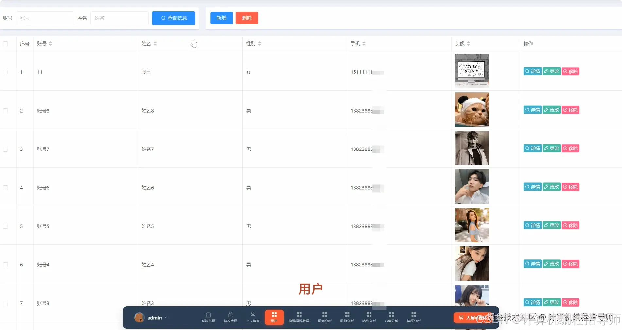
Task: Check the row checkbox for 账号3
Action: [5, 303]
